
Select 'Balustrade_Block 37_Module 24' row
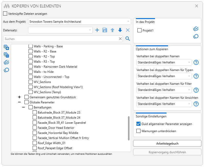pos(59,118)
